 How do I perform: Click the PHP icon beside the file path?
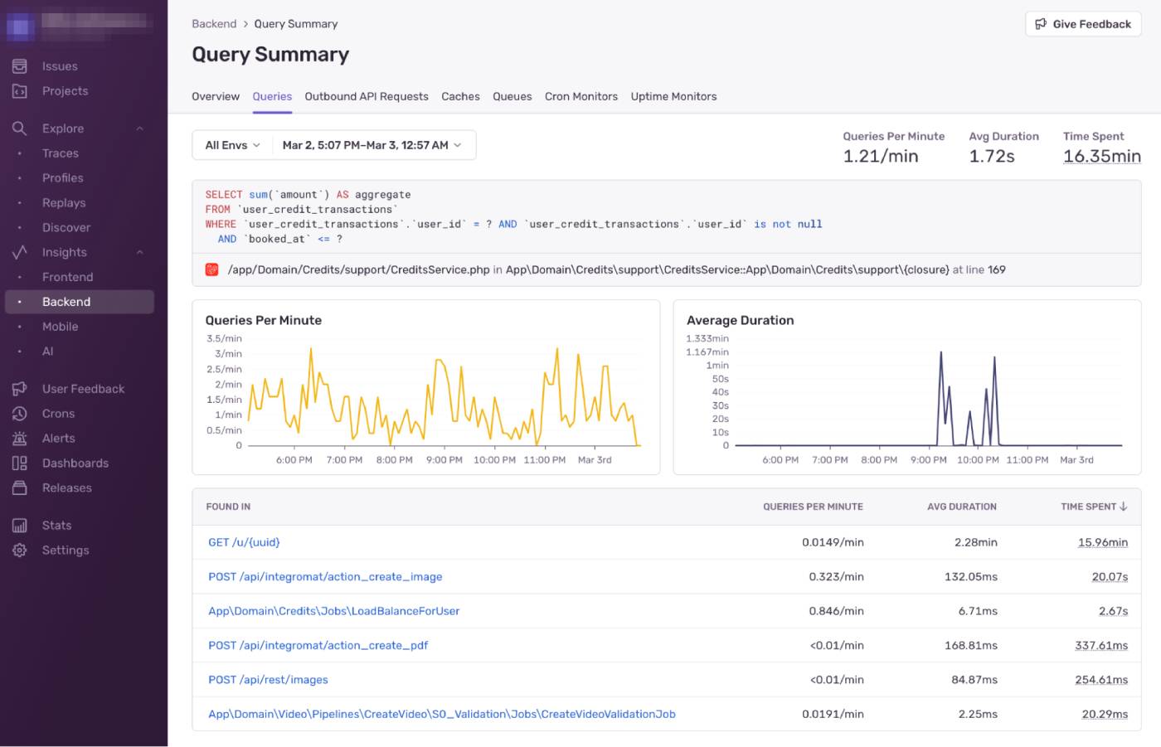[x=212, y=269]
